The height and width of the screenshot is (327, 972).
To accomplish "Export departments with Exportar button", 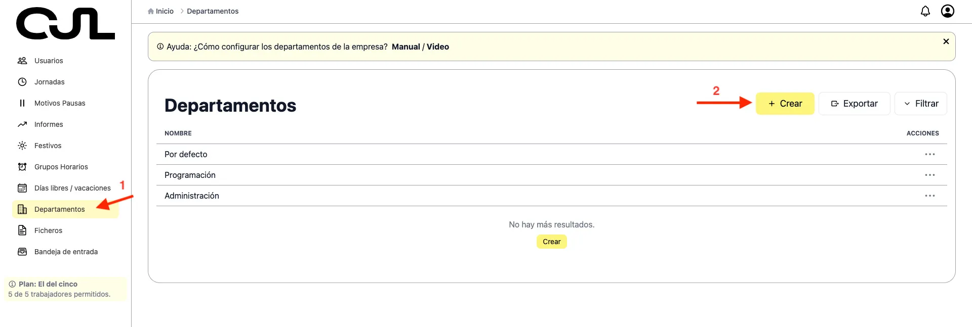I will tap(854, 104).
